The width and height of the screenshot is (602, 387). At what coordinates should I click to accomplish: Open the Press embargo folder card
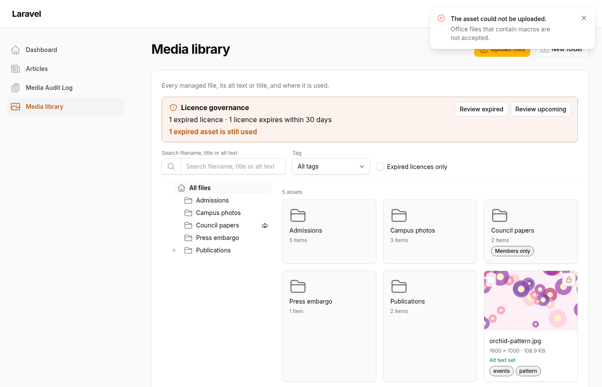pos(329,326)
